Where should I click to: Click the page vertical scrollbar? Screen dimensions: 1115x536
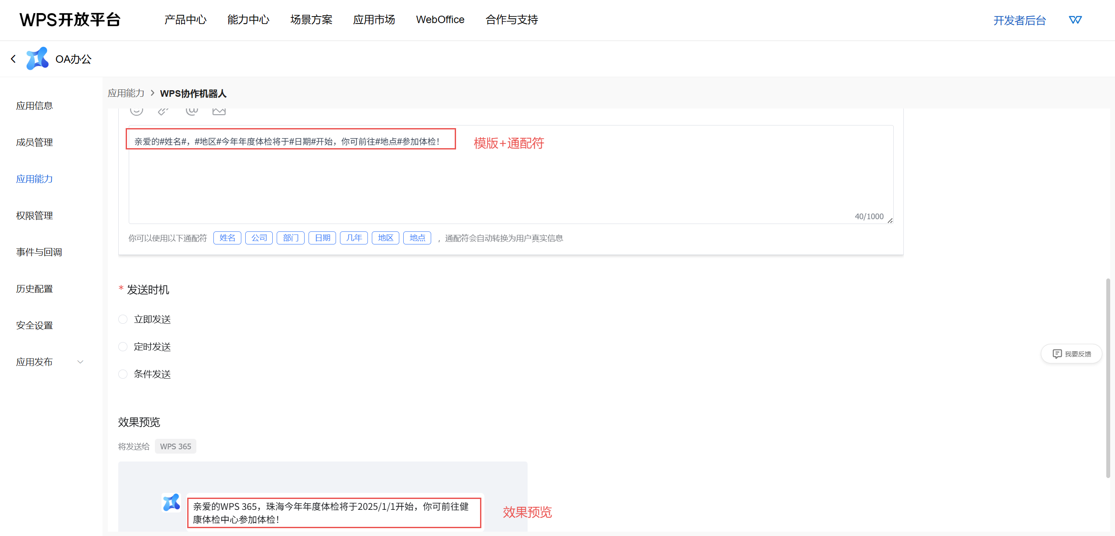(1108, 377)
